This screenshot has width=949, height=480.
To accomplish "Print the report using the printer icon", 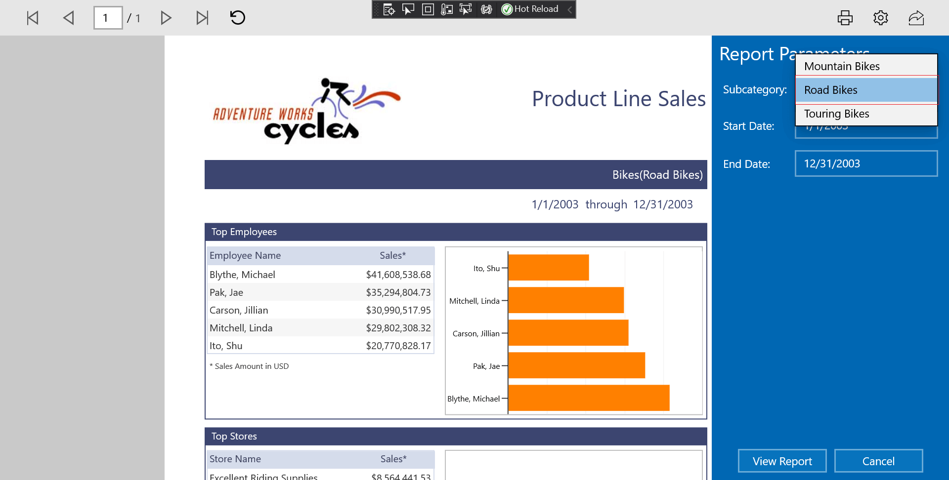I will click(845, 18).
